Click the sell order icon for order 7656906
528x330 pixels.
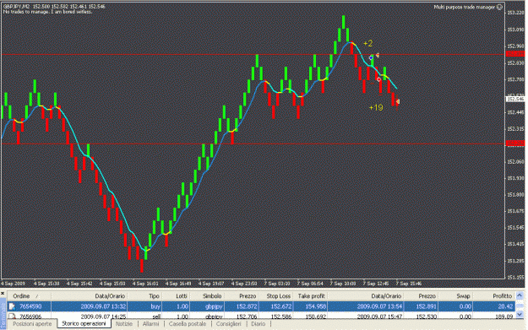point(12,316)
